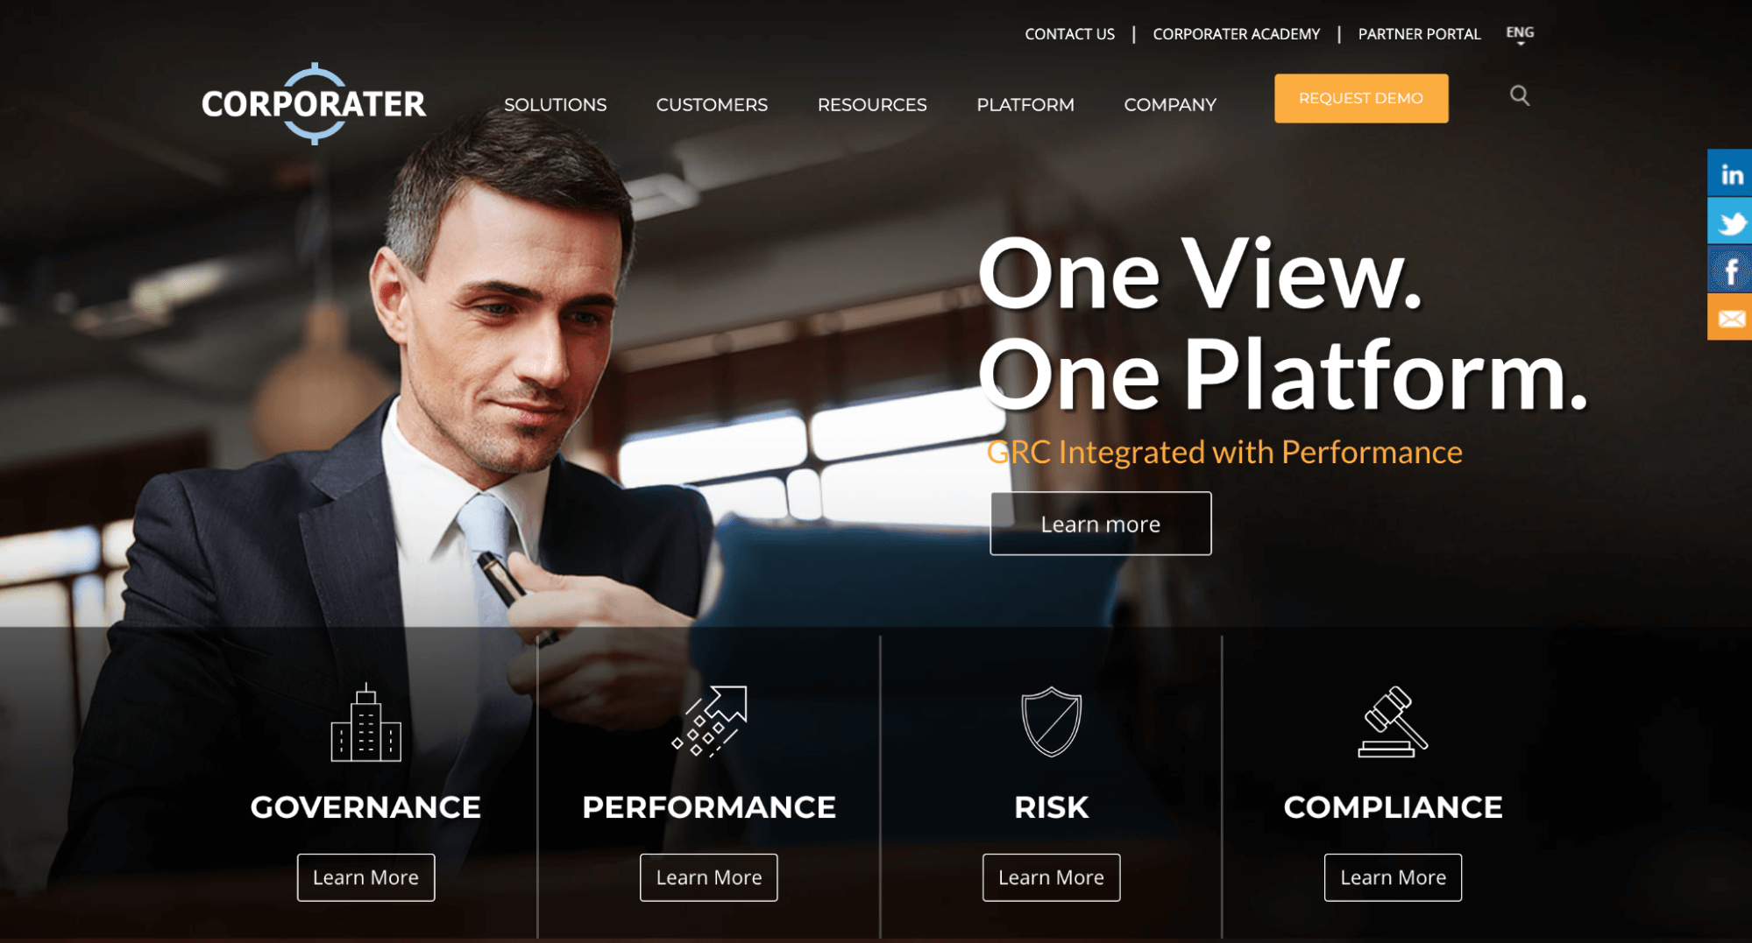
Task: Click the Risk shield icon
Action: [x=1051, y=721]
